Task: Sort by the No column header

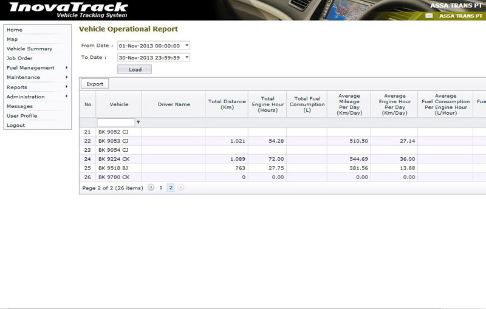Action: click(87, 104)
